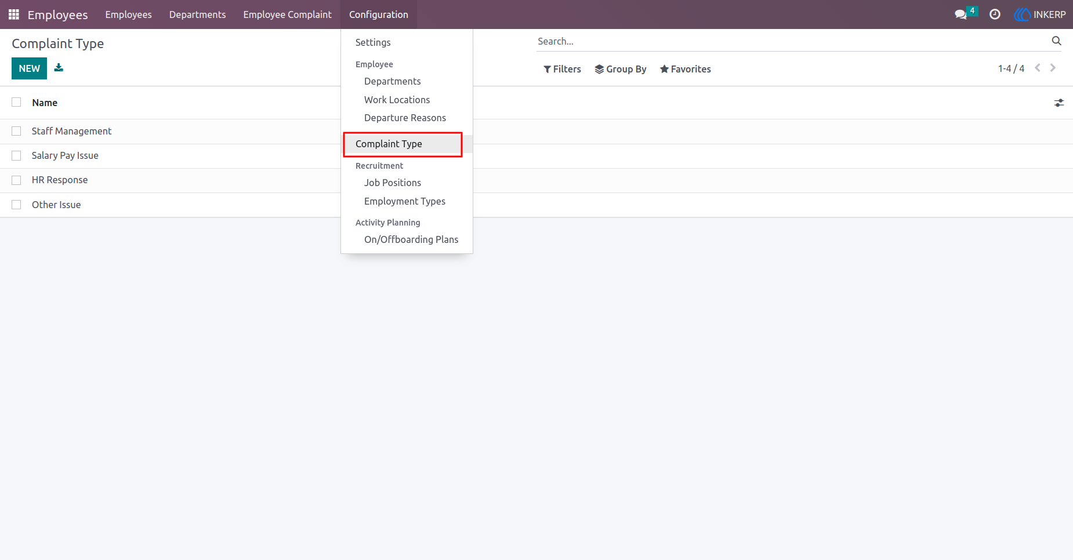The height and width of the screenshot is (560, 1073).
Task: Toggle the select-all checkbox beside Name
Action: [16, 102]
